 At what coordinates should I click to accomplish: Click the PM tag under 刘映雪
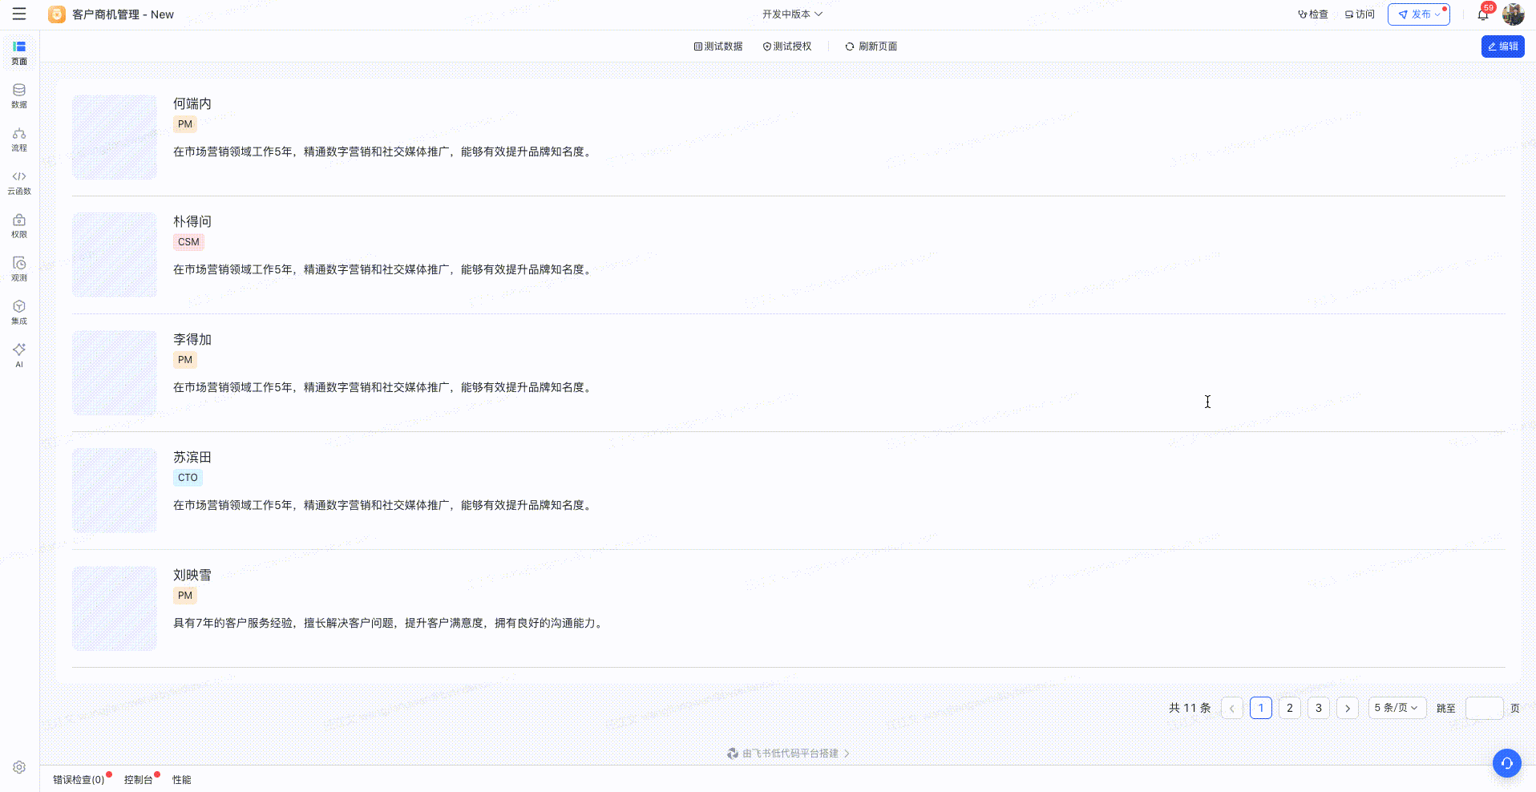click(x=185, y=596)
